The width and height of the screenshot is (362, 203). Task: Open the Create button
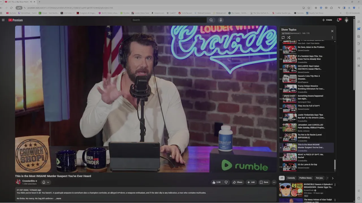(327, 20)
